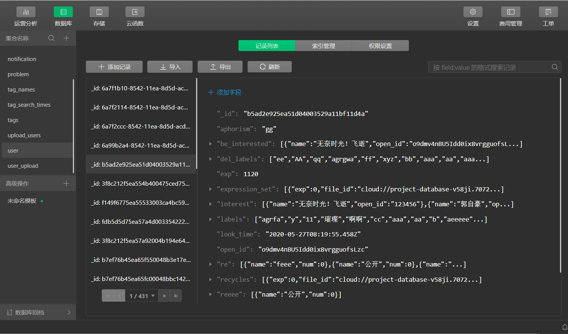Click the 添加记录 button
568x334 pixels.
[114, 67]
